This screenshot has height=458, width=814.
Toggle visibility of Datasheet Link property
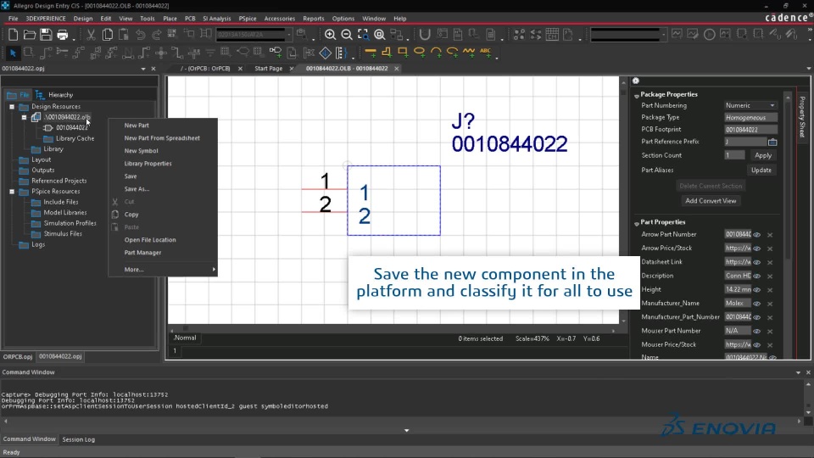(757, 262)
